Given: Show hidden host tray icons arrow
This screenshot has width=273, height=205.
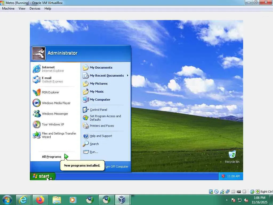Looking at the screenshot, I should (227, 200).
